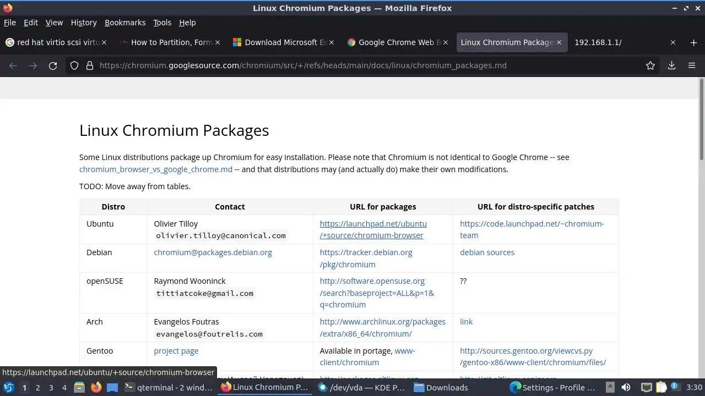The height and width of the screenshot is (396, 705).
Task: Switch to virtual desktop 4
Action: tap(64, 387)
